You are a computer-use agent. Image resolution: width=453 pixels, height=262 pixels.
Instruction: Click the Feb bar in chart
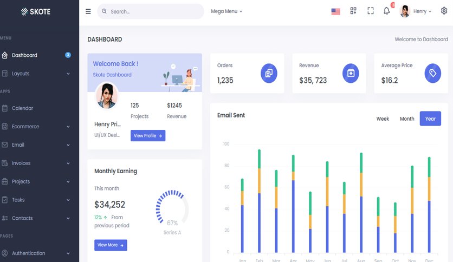click(x=259, y=201)
